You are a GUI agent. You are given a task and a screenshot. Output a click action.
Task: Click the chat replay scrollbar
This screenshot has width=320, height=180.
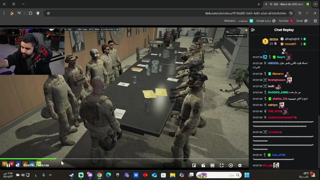[319, 141]
